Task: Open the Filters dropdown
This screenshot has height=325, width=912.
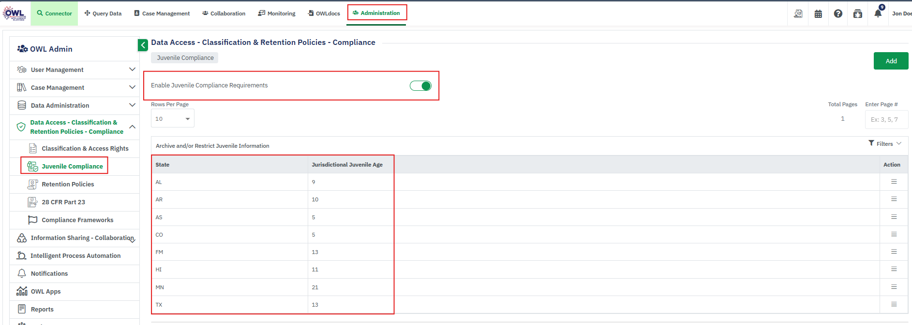Action: (x=885, y=143)
